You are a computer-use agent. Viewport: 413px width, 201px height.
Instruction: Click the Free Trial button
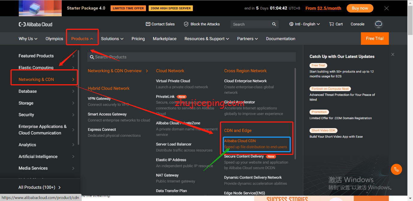375,39
